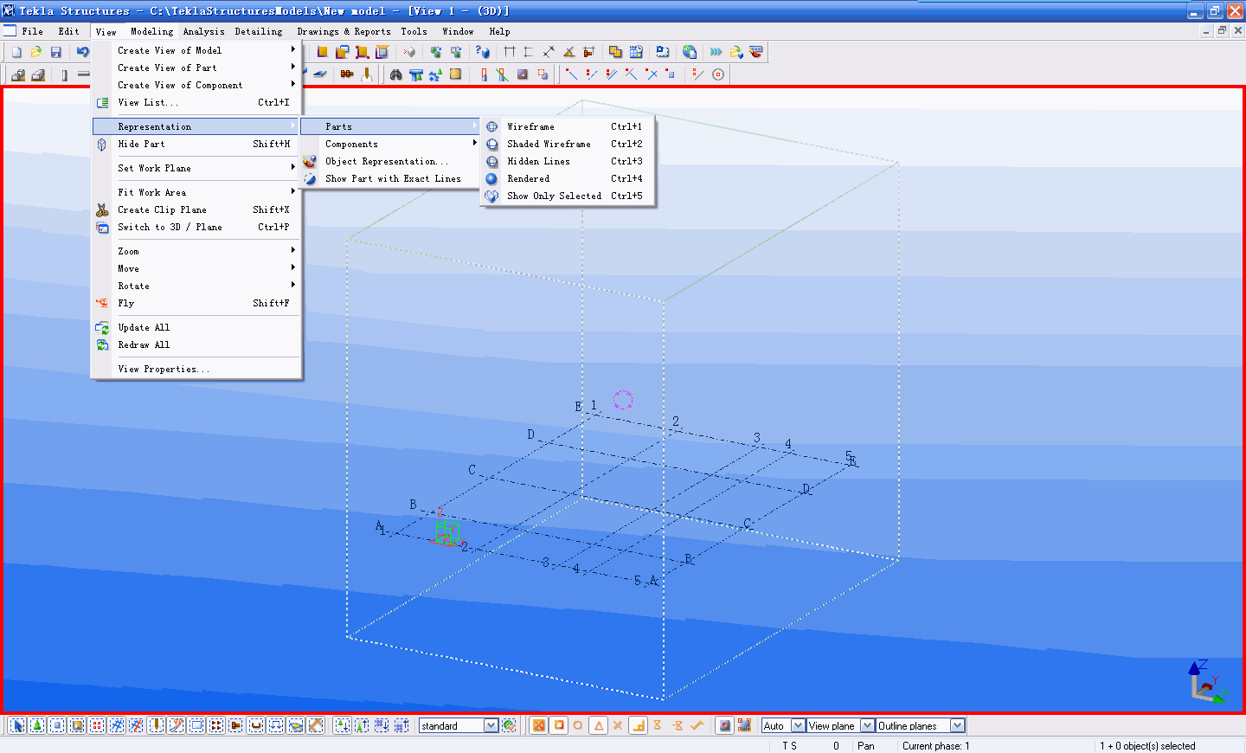Viewport: 1246px width, 753px height.
Task: Toggle the Select grid switch
Action: [x=117, y=725]
